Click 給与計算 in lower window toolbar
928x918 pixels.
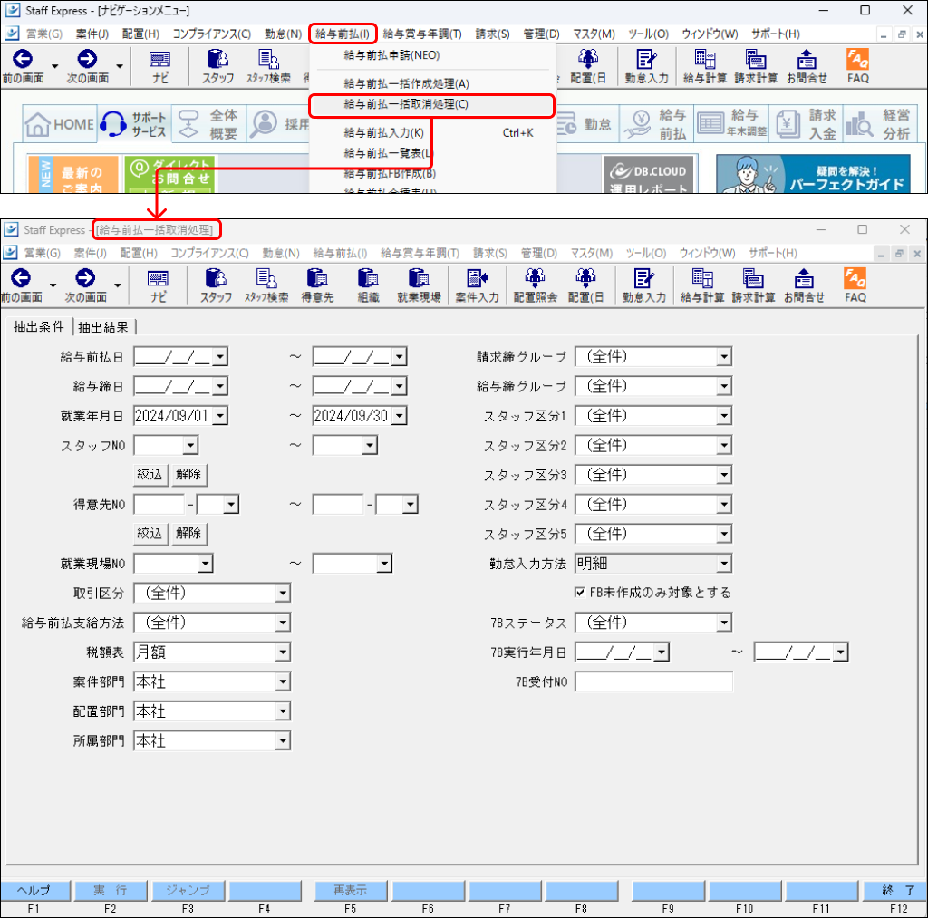click(702, 285)
